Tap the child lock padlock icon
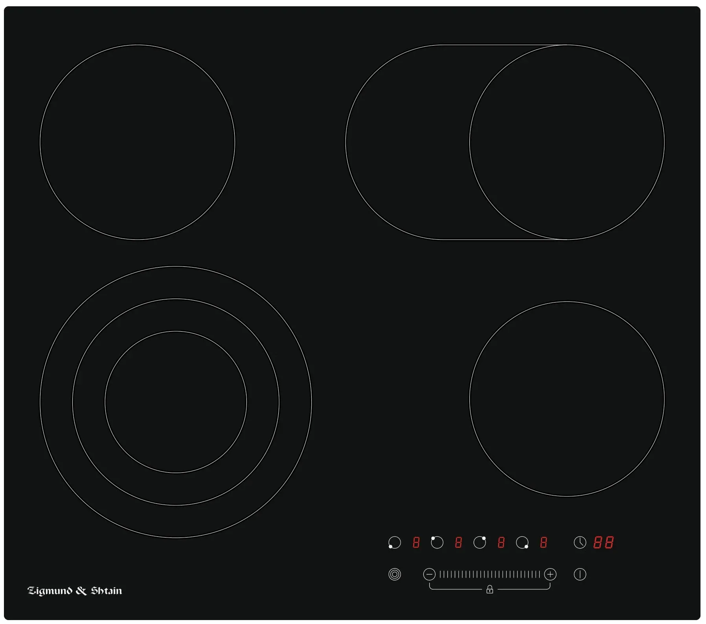The height and width of the screenshot is (624, 706). [490, 589]
